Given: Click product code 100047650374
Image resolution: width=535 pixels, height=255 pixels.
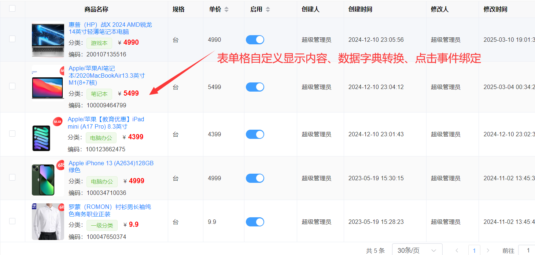Looking at the screenshot, I should click(106, 237).
